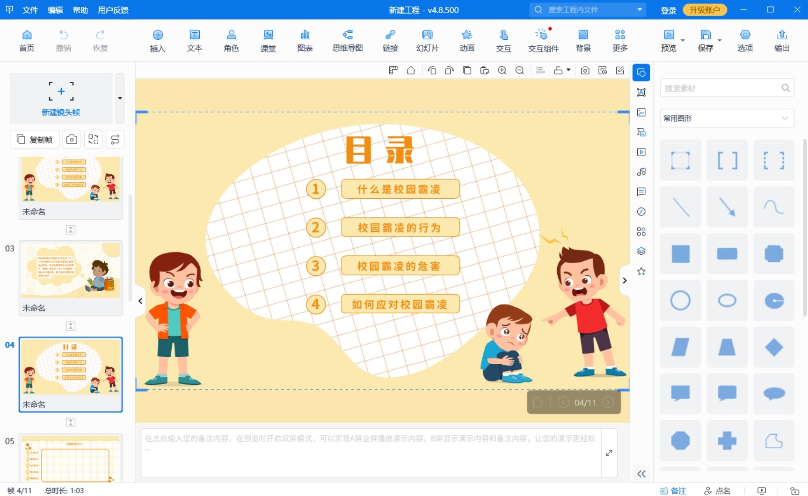The height and width of the screenshot is (496, 808).
Task: Toggle the 备注 notes panel
Action: tap(673, 490)
